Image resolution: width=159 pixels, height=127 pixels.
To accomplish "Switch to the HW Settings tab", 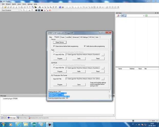I will [x=84, y=37].
